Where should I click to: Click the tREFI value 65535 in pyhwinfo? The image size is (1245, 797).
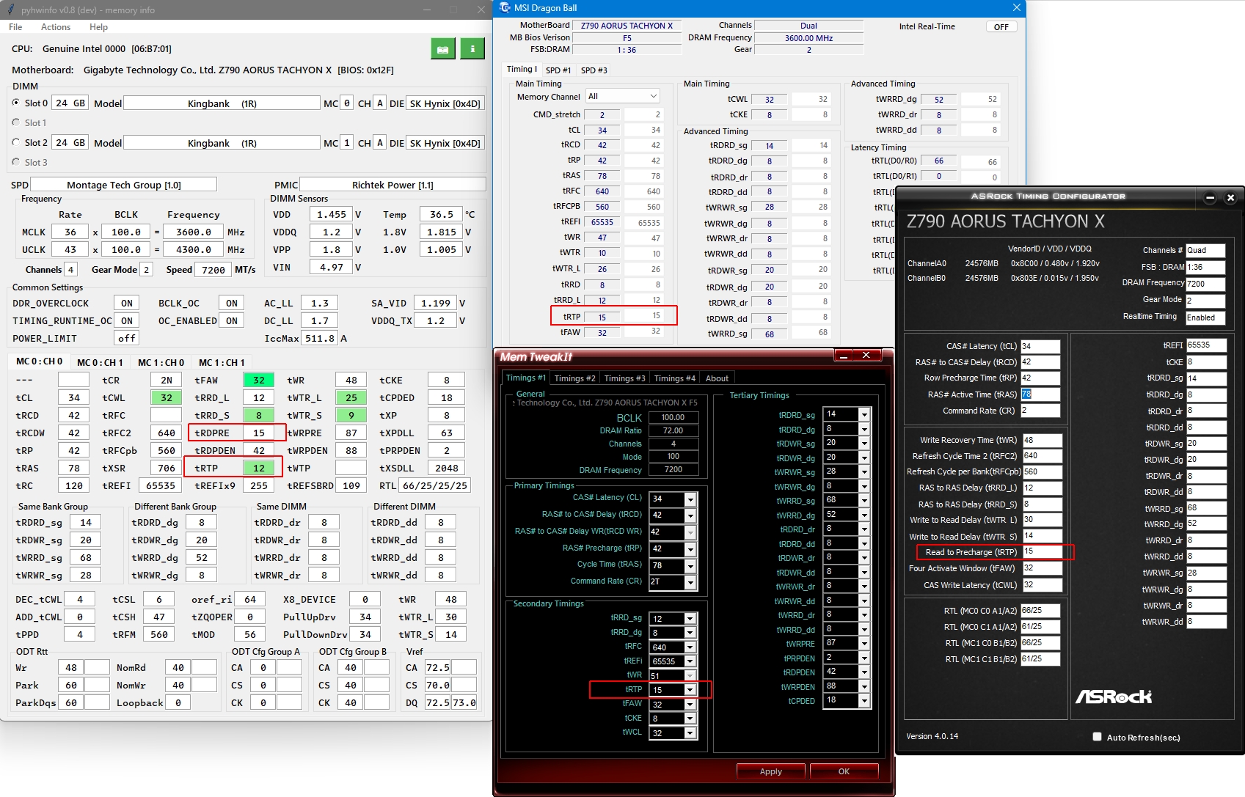point(161,485)
